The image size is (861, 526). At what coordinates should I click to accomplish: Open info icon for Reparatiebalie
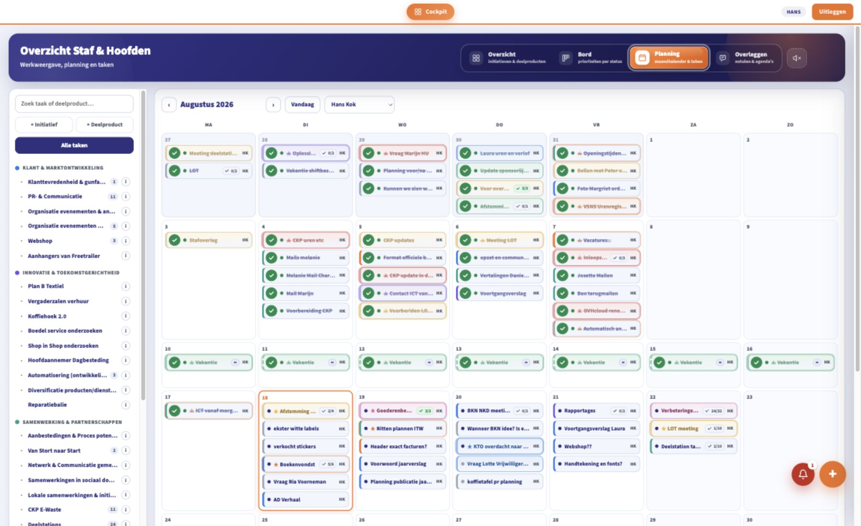pyautogui.click(x=126, y=405)
